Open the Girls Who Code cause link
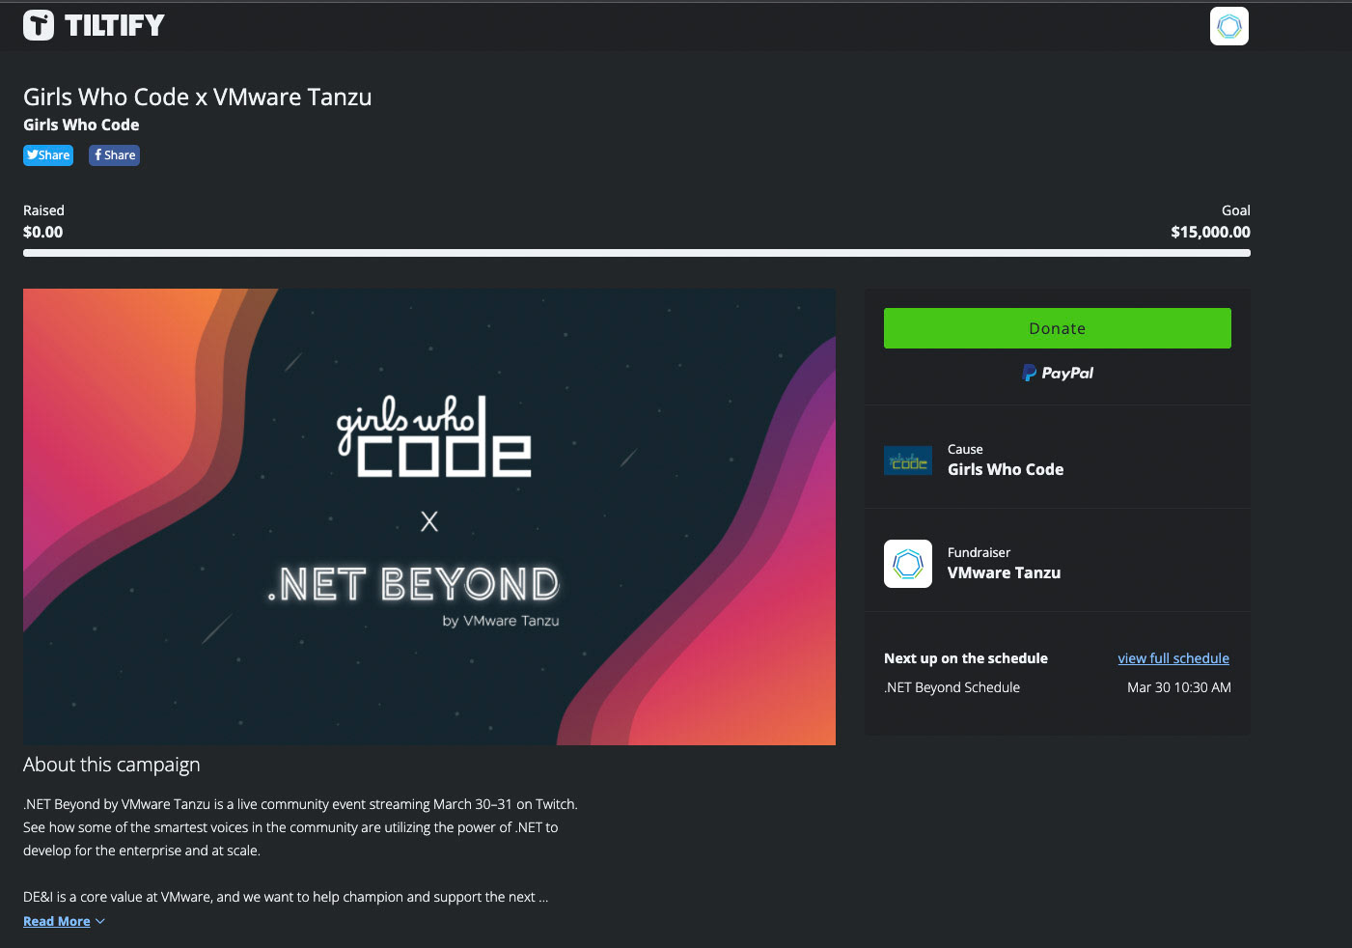The image size is (1352, 948). coord(1006,469)
